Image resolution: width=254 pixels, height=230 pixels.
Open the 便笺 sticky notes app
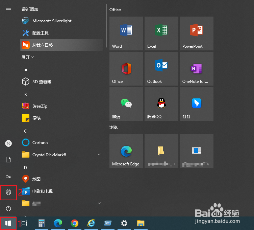[x=61, y=118]
